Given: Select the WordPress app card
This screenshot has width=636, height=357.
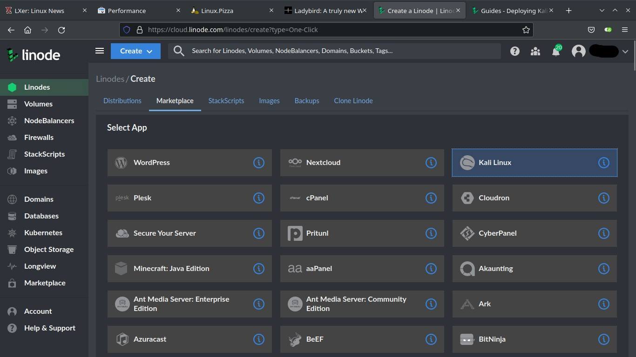Looking at the screenshot, I should click(189, 163).
